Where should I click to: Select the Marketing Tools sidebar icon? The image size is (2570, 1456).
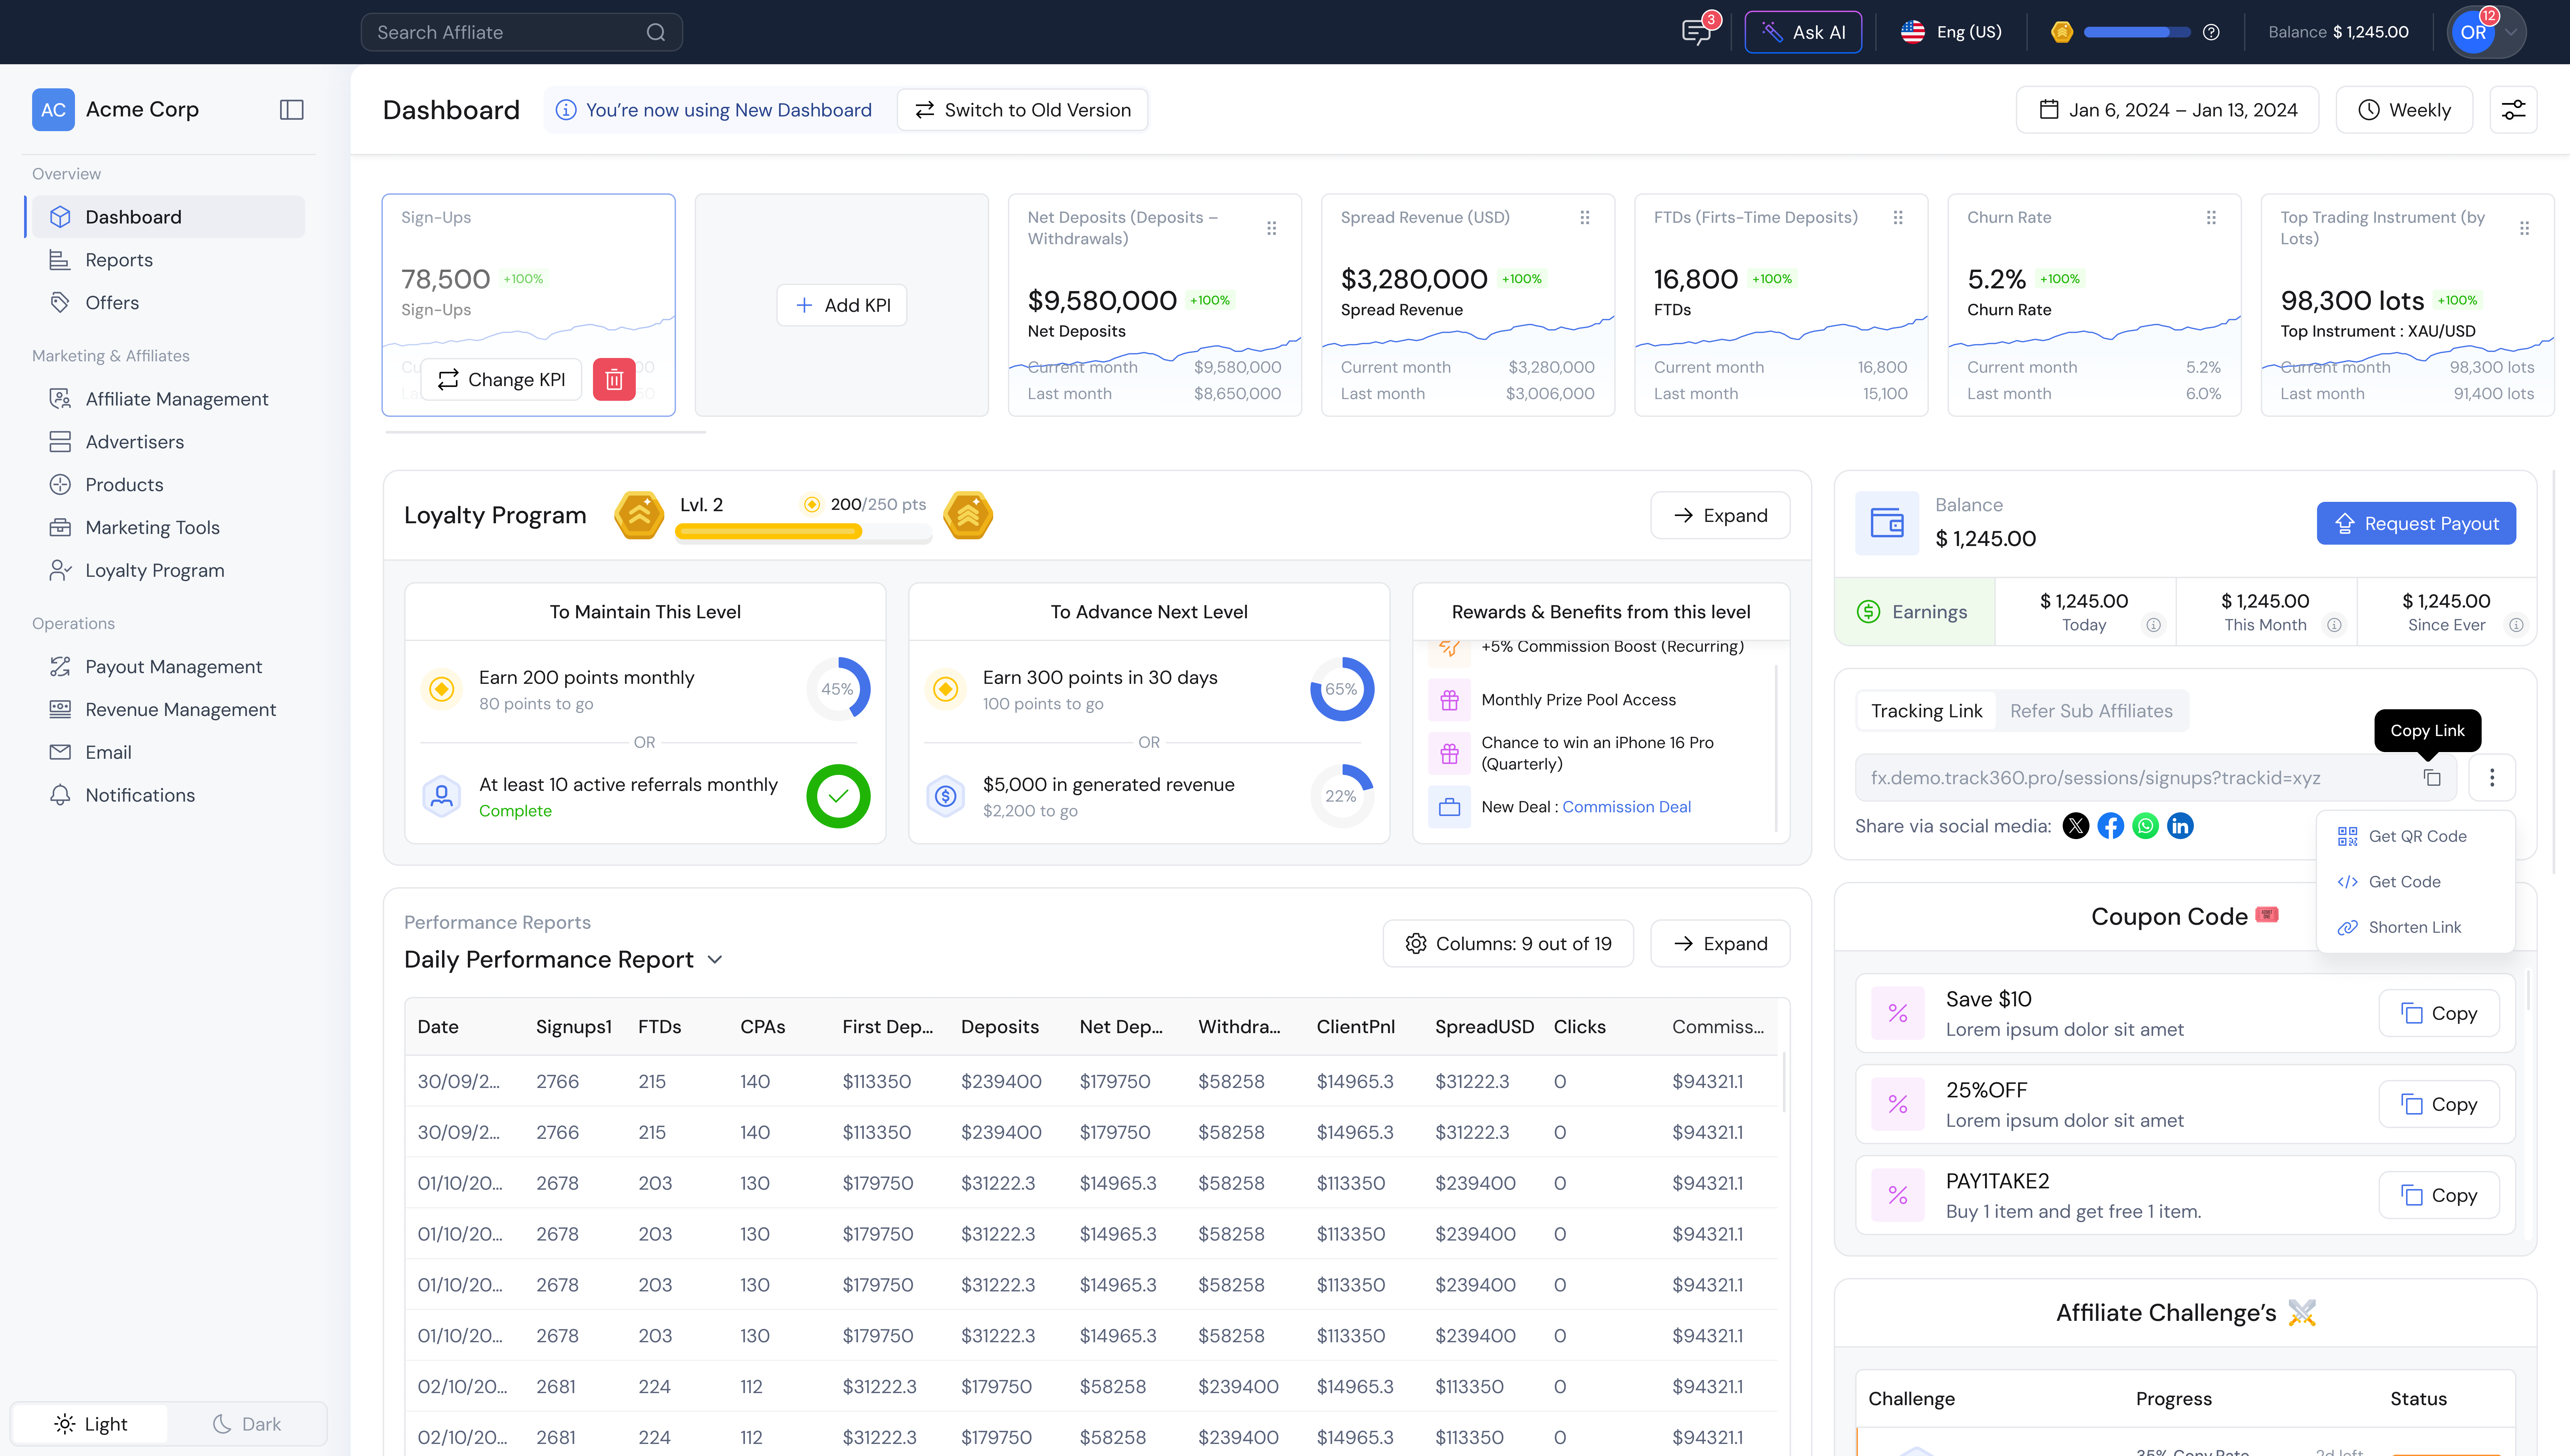point(60,527)
